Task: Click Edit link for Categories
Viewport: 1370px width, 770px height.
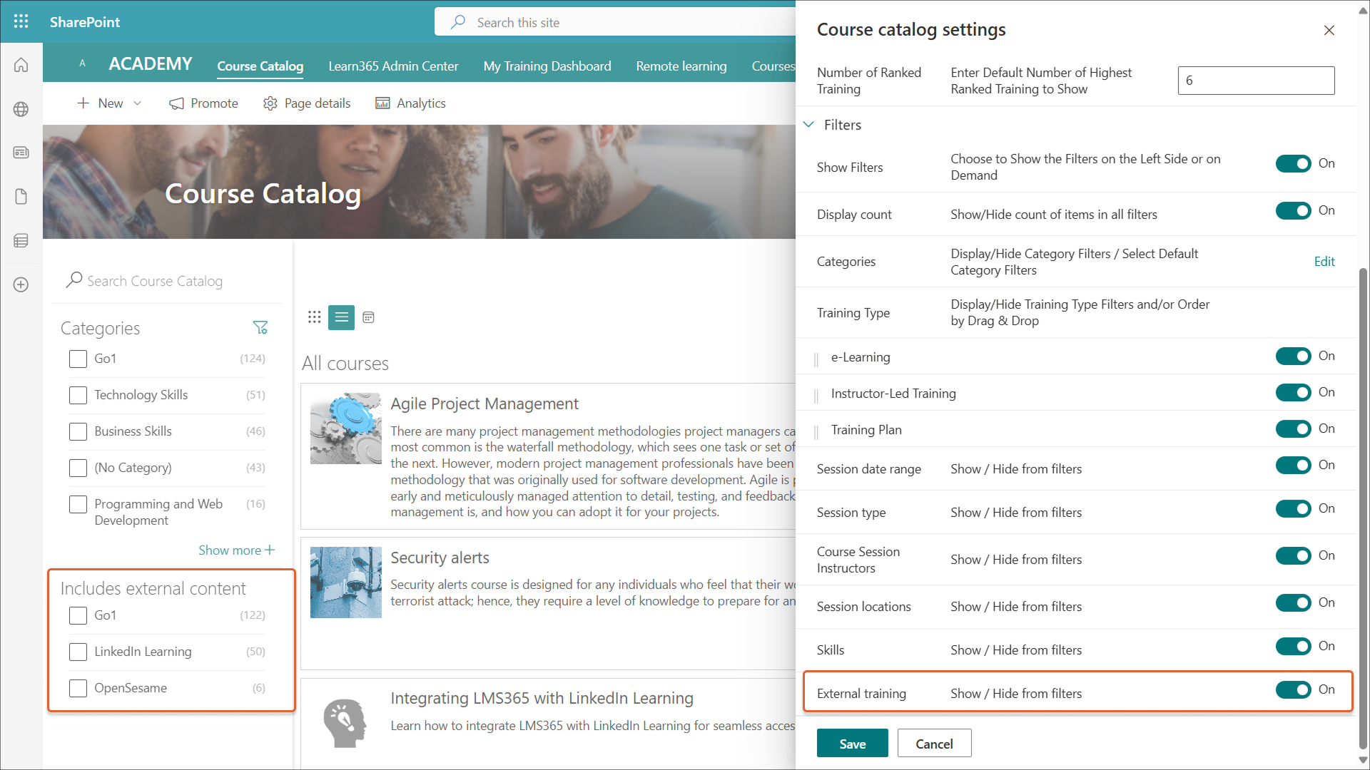Action: click(1324, 262)
